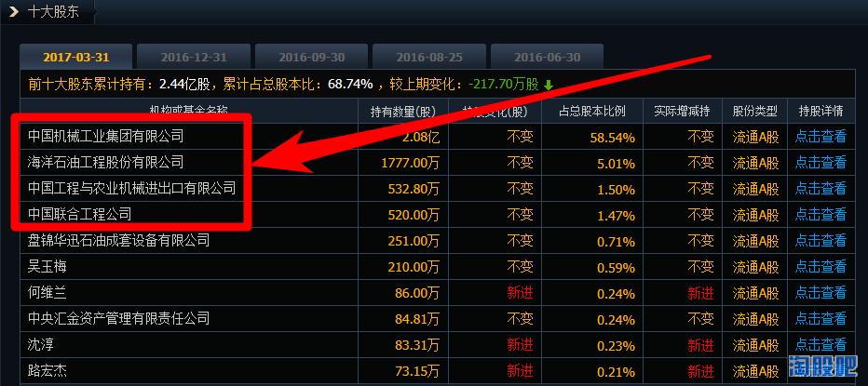Screen dimensions: 868x386
Task: Select the 占总股本比例 column header
Action: [591, 111]
